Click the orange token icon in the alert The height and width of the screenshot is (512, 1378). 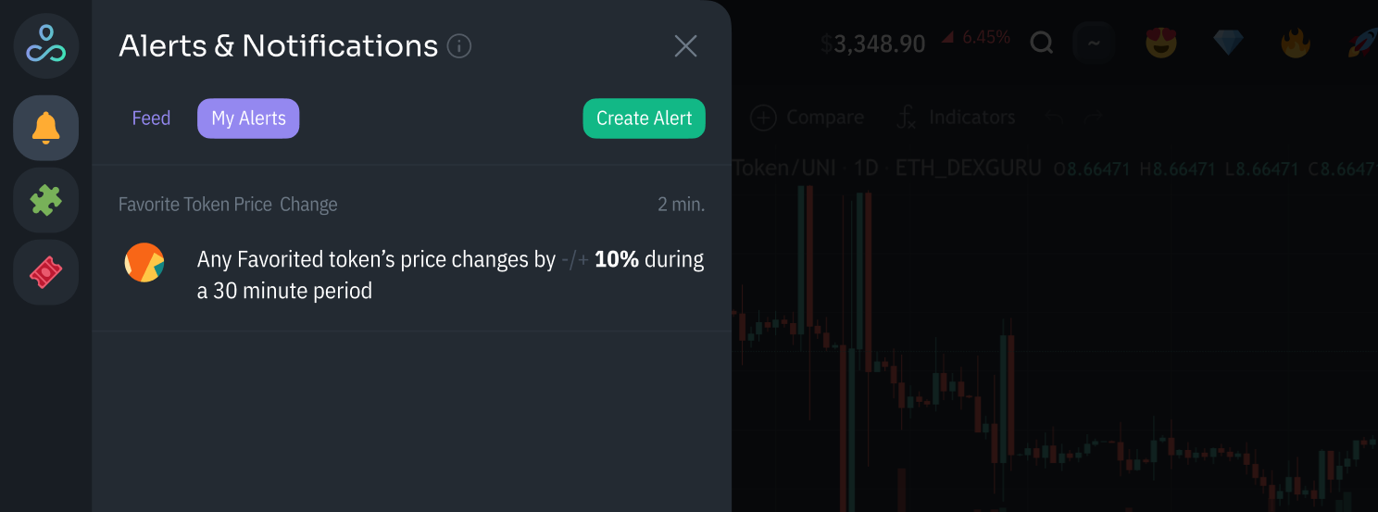[x=144, y=263]
